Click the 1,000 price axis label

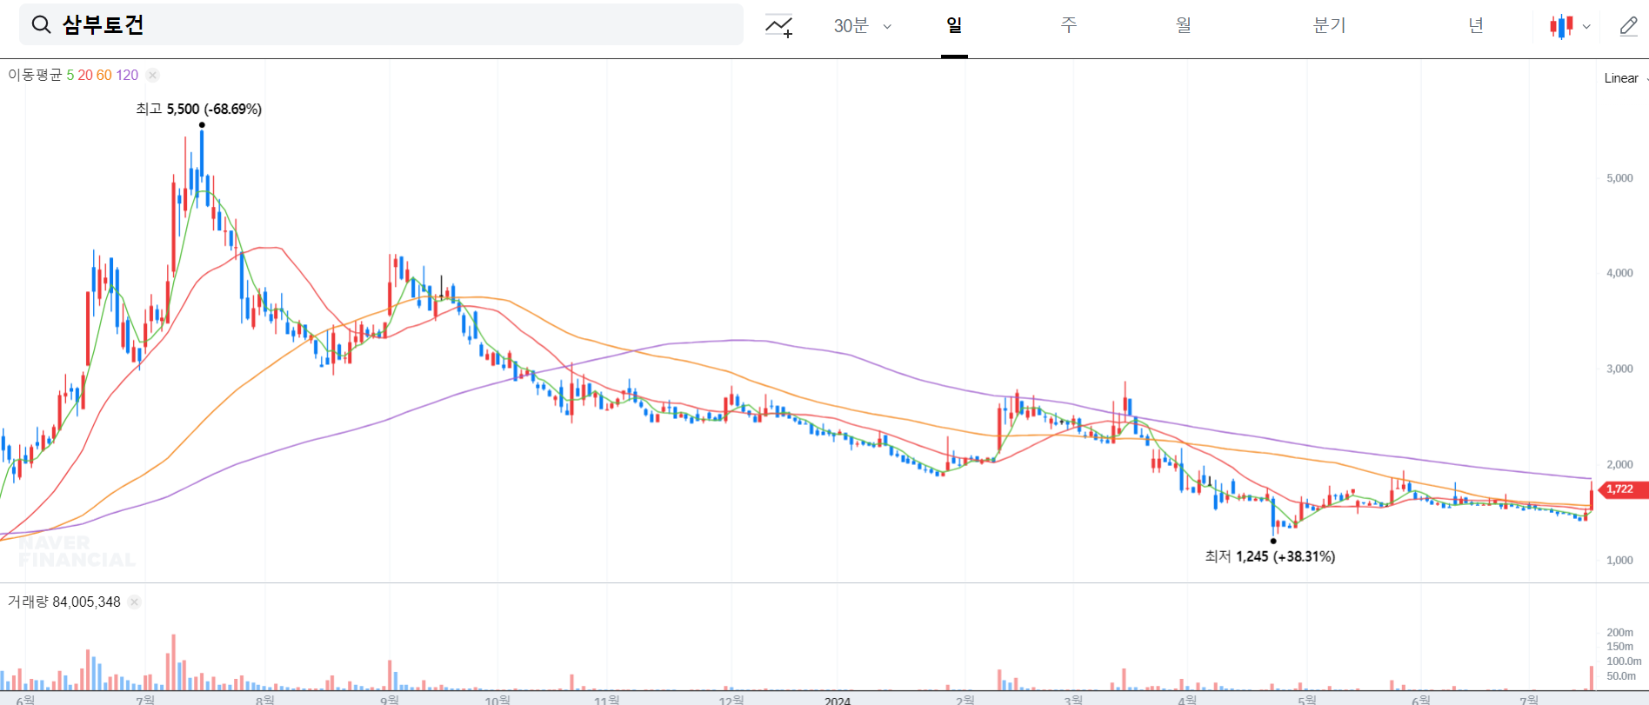pos(1619,560)
